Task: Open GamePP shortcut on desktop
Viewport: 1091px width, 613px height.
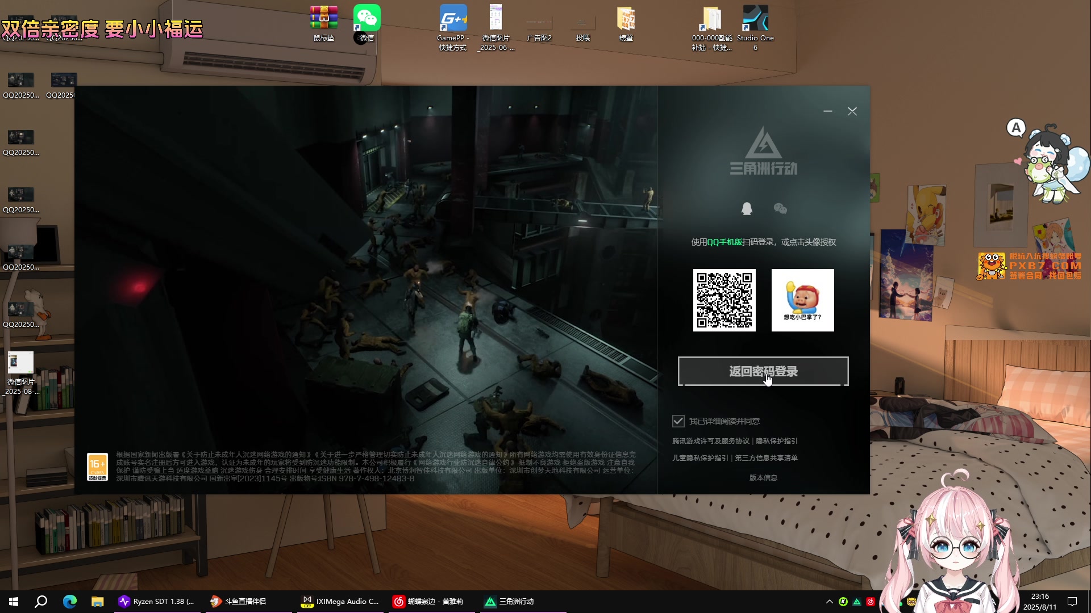Action: tap(453, 28)
